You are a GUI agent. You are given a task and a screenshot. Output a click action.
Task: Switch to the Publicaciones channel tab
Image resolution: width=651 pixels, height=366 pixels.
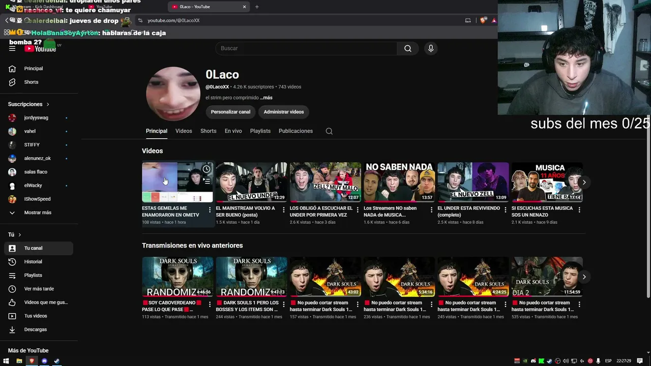[x=295, y=131]
